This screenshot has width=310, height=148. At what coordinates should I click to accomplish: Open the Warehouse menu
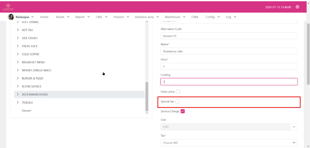175,17
